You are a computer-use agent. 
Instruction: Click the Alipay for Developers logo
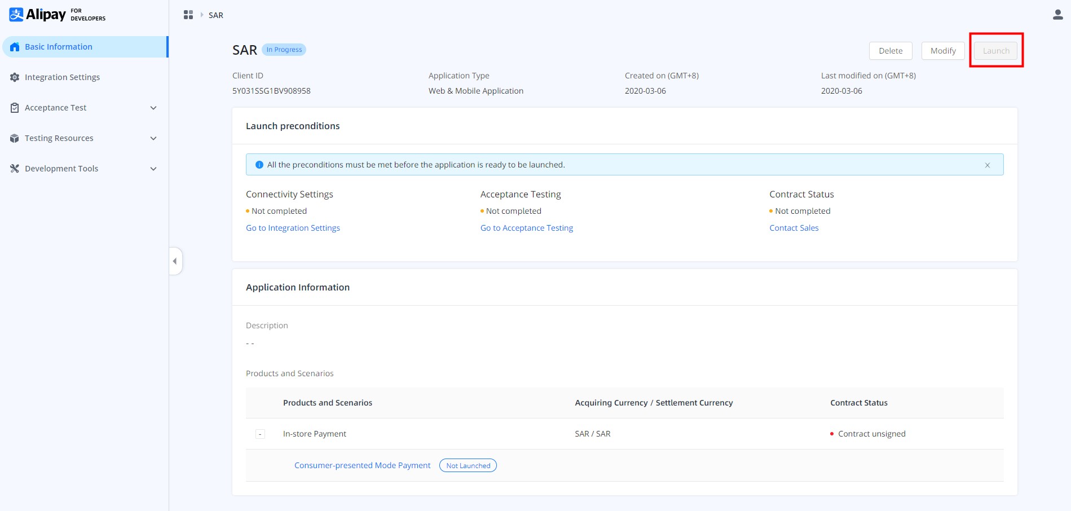[x=57, y=15]
